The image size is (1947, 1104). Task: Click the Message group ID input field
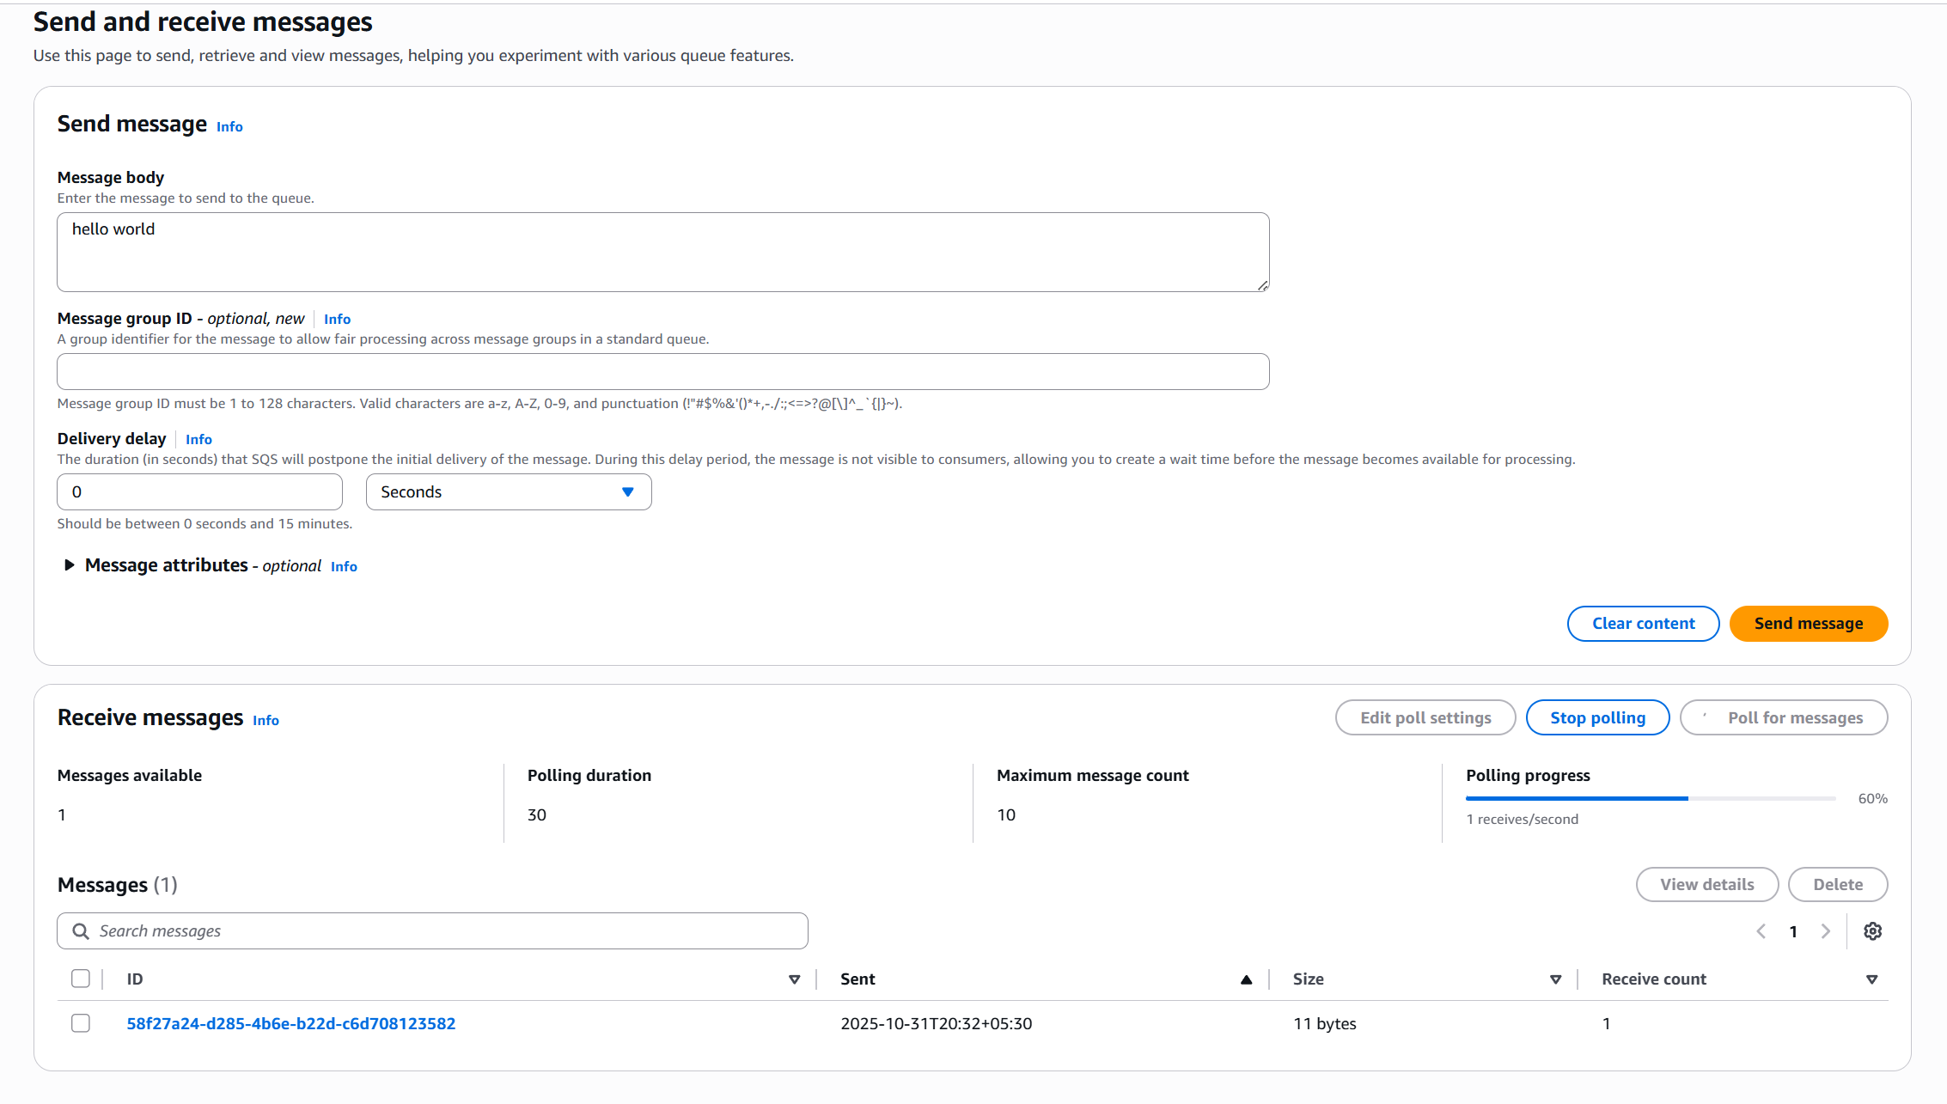pyautogui.click(x=662, y=372)
